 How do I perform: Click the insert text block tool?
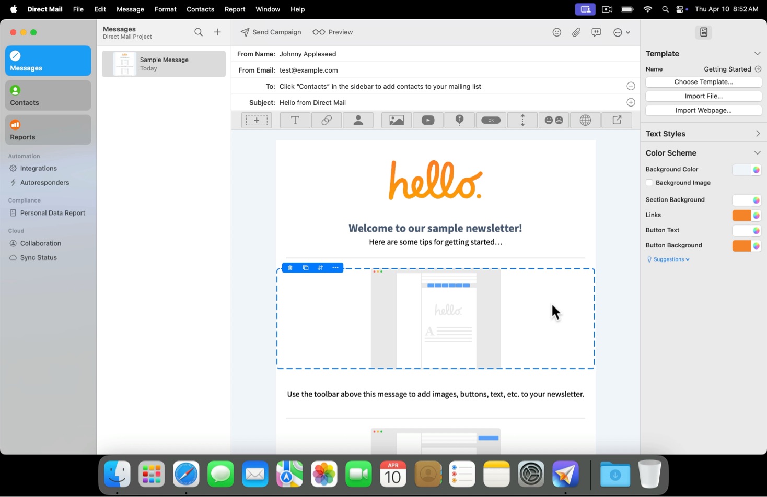pos(295,120)
